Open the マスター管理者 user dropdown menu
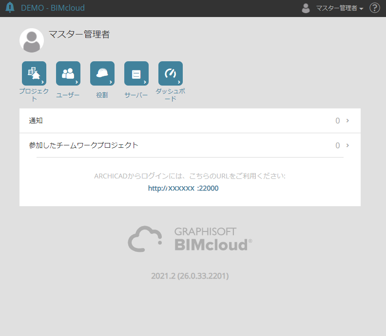The width and height of the screenshot is (386, 336). tap(340, 8)
